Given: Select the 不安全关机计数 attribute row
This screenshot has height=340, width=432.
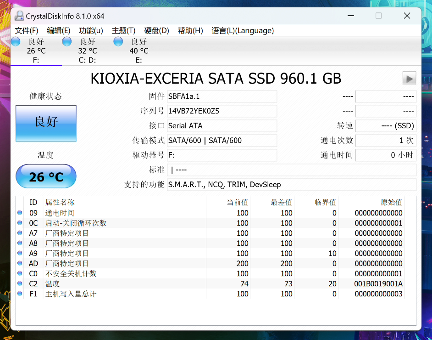Looking at the screenshot, I should click(x=210, y=273).
